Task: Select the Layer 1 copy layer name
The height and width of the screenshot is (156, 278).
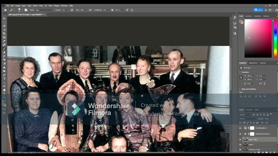Action: point(253,140)
